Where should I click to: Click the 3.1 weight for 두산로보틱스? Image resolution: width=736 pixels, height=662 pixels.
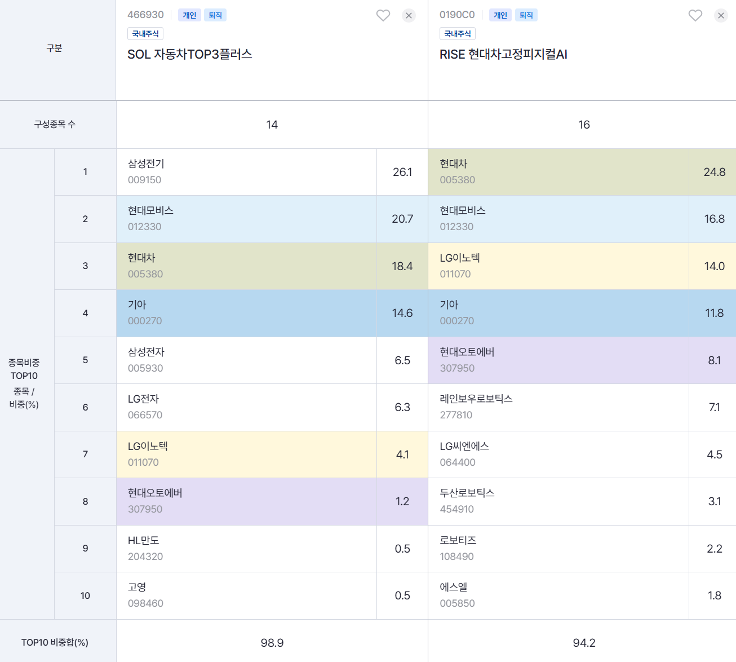[715, 501]
